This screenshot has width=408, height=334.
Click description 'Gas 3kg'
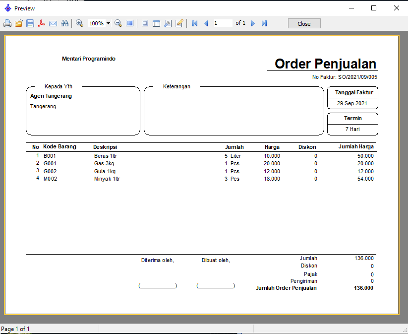(104, 163)
